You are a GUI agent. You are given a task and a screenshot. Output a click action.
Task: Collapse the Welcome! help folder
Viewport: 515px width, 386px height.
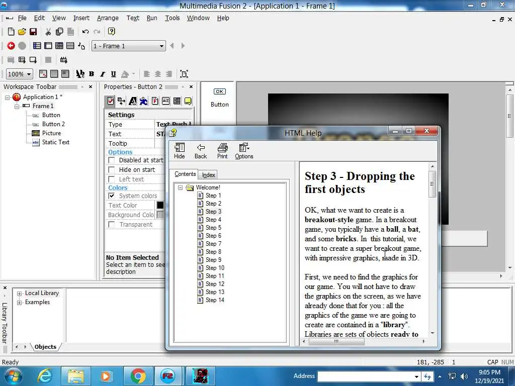pos(181,188)
